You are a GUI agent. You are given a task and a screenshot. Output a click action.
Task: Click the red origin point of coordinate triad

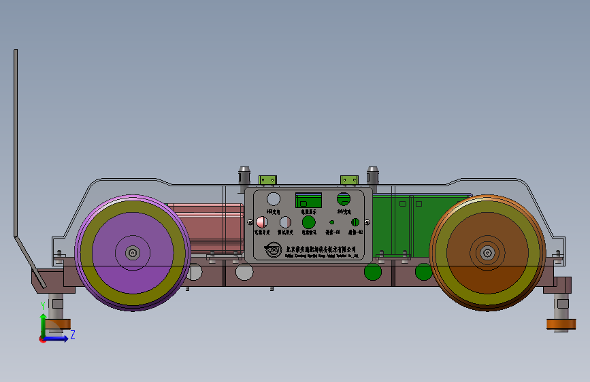click(42, 339)
